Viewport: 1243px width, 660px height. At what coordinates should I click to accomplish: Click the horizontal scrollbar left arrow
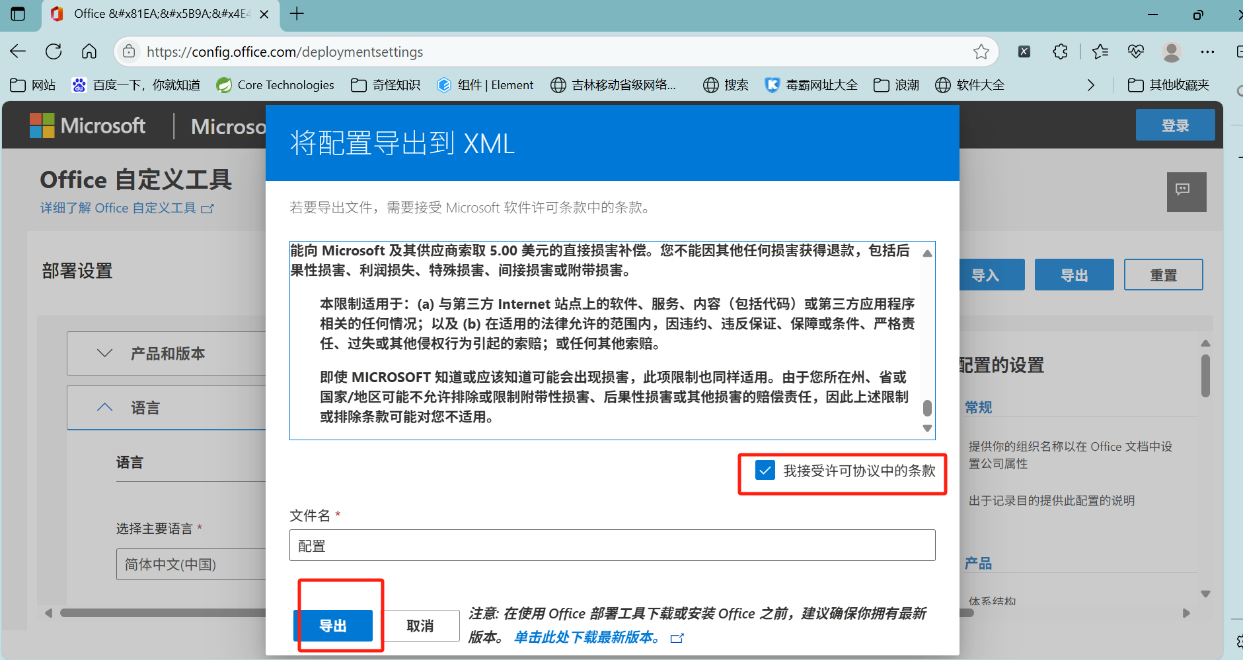click(48, 613)
